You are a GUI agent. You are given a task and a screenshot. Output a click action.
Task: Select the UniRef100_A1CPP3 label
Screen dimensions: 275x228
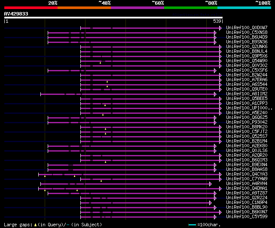[x=247, y=103]
